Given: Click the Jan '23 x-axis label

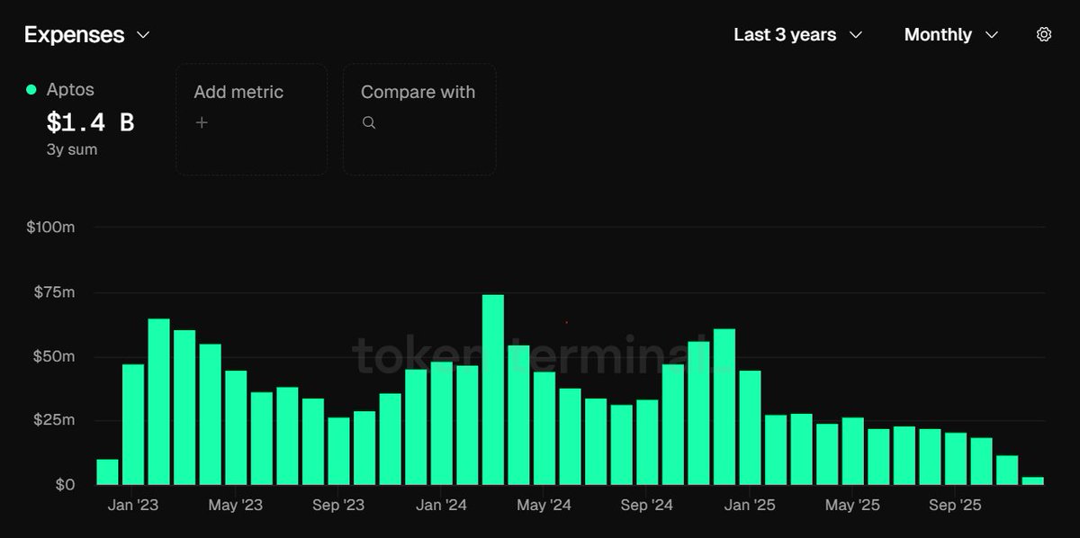Looking at the screenshot, I should pos(133,506).
